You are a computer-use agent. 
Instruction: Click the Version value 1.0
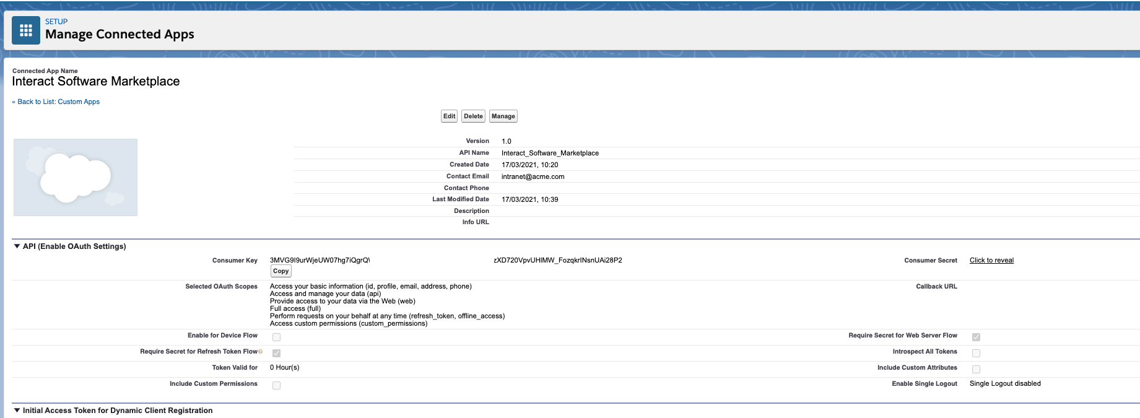pos(506,141)
